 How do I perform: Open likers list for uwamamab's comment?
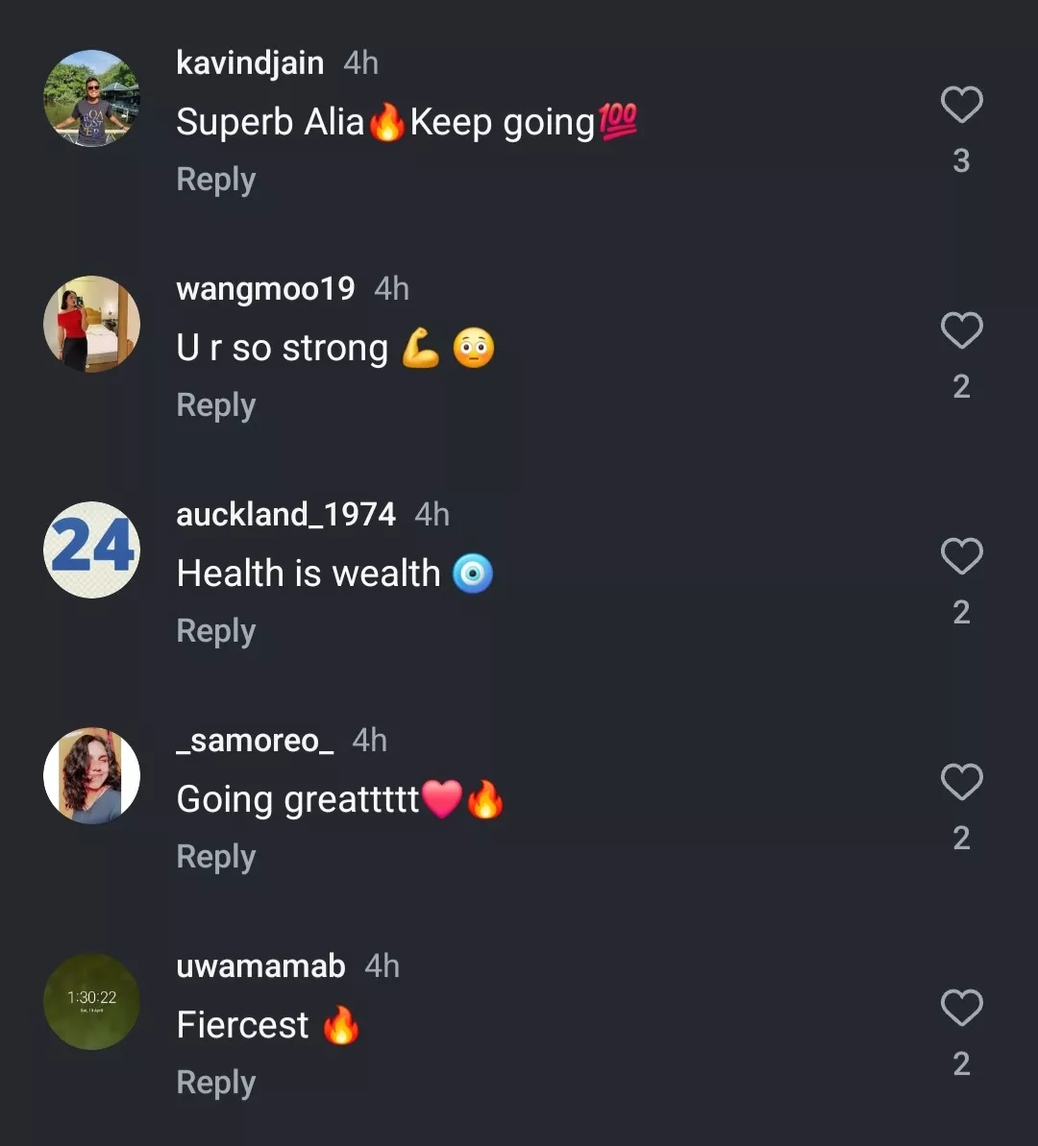click(961, 1064)
